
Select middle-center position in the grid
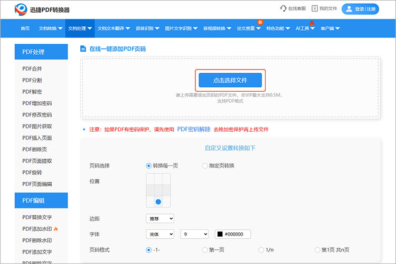click(158, 190)
